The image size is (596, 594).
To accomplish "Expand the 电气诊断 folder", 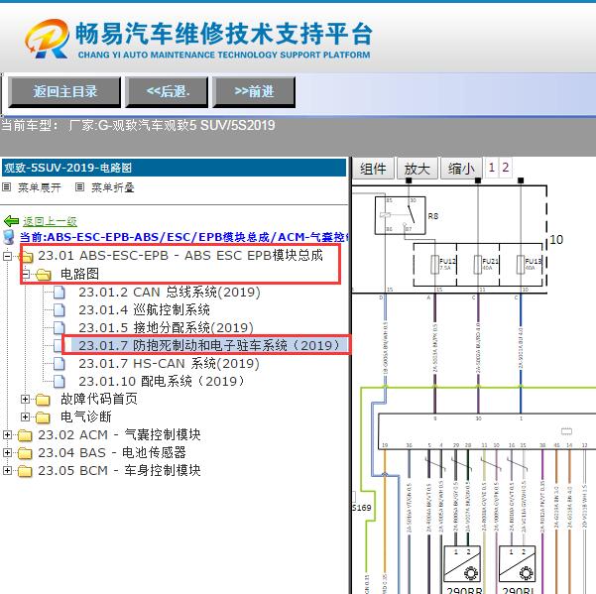I will point(26,416).
